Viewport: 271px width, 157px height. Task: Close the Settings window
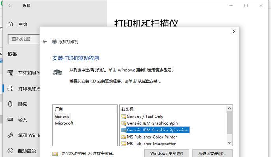click(261, 5)
